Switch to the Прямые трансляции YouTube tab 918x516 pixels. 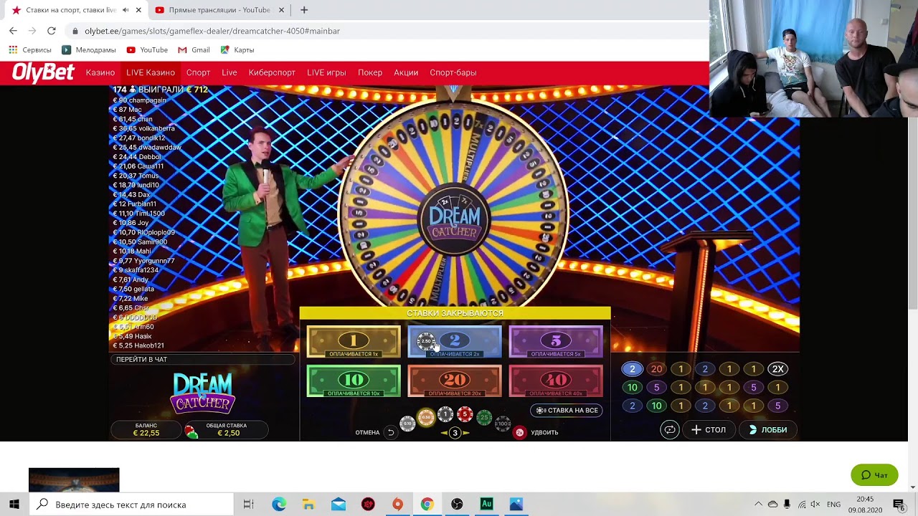(219, 10)
